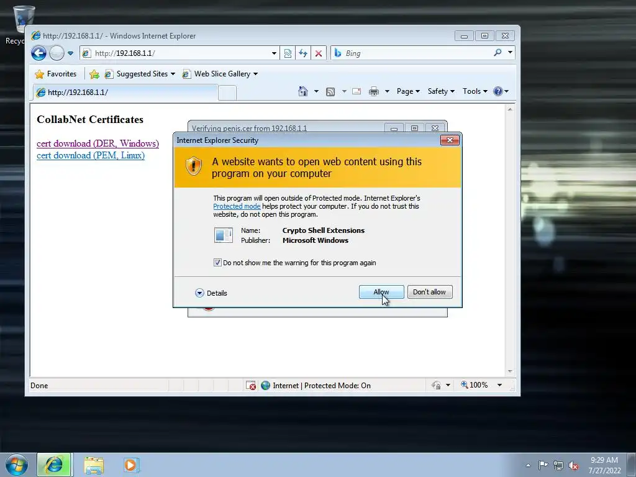Image resolution: width=636 pixels, height=477 pixels.
Task: Click the network tray icon
Action: (558, 465)
